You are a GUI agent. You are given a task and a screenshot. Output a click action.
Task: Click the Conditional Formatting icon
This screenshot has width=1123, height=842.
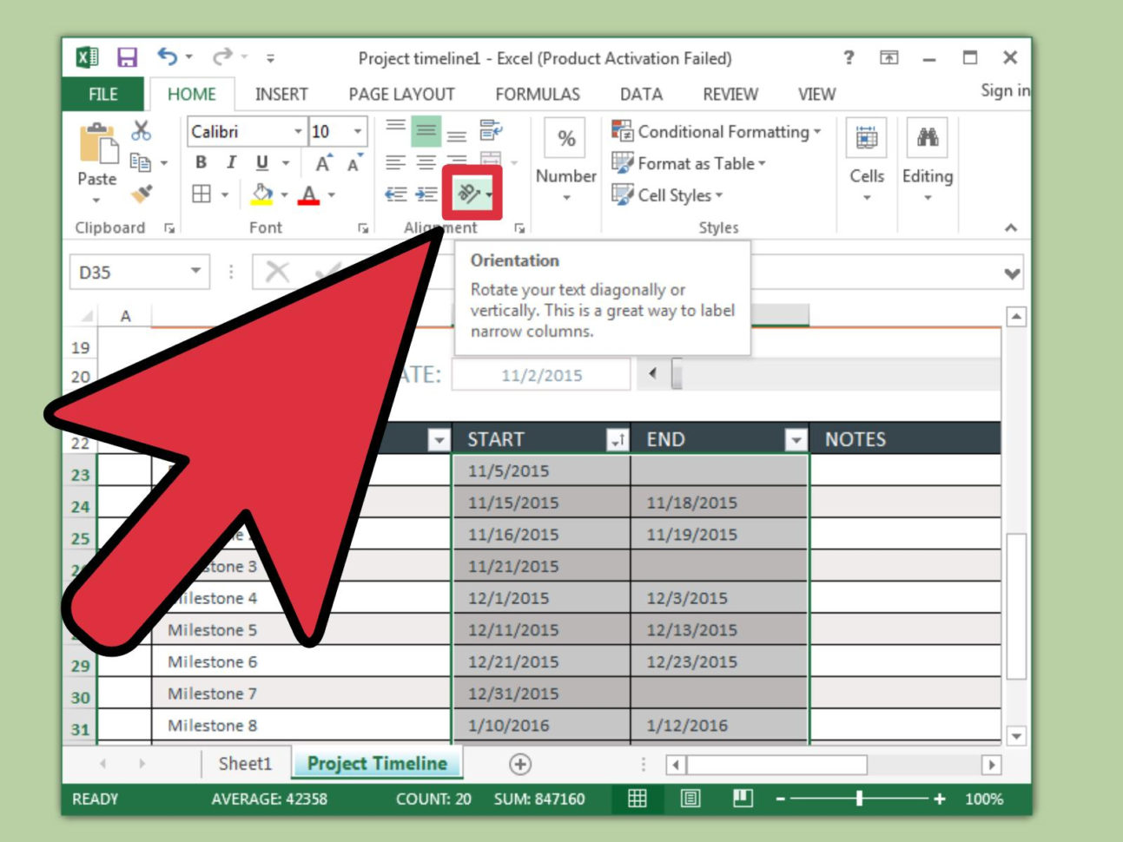pyautogui.click(x=623, y=131)
